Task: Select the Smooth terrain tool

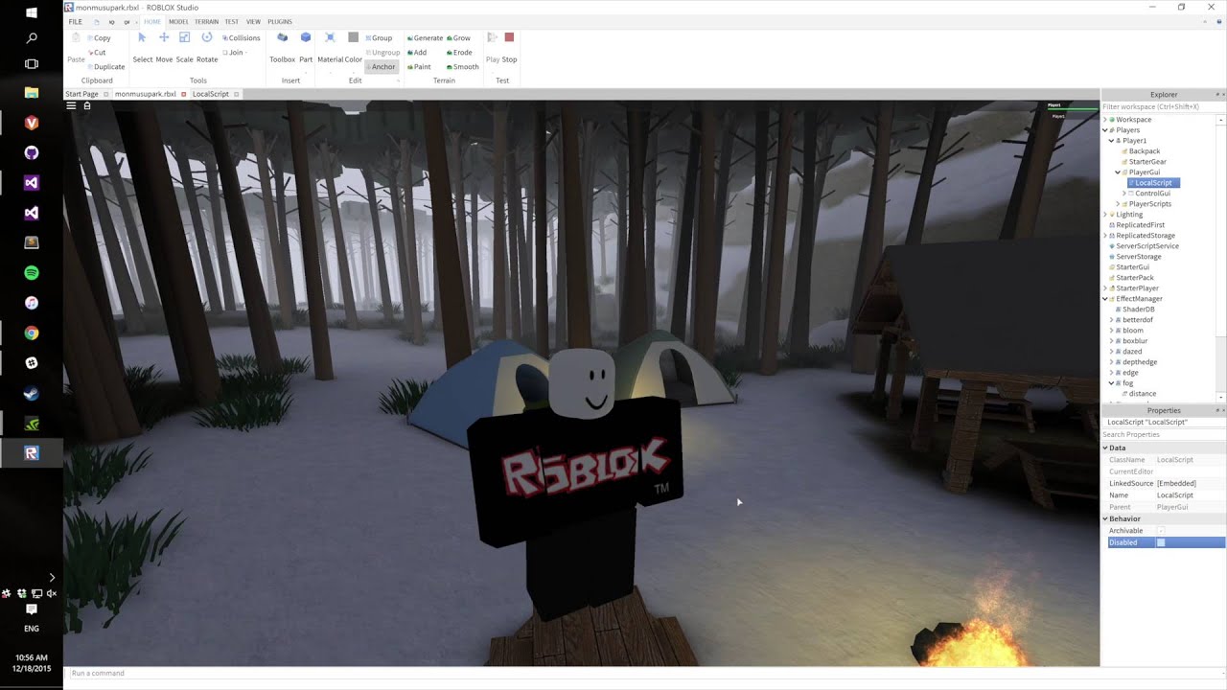Action: pos(463,67)
